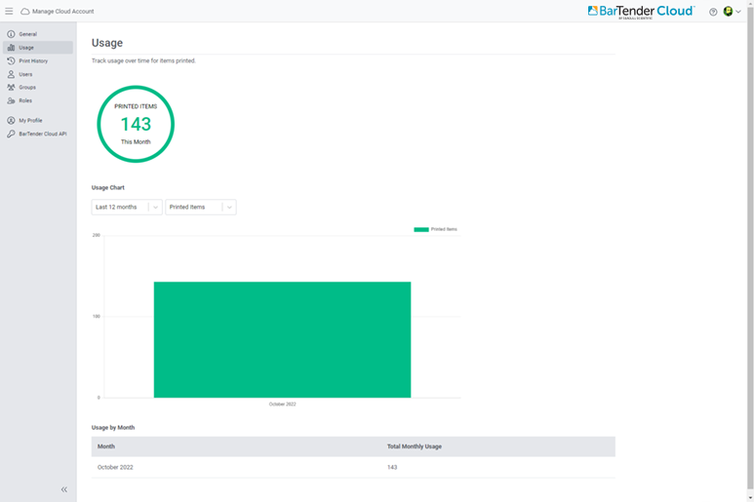Screen dimensions: 754x502
Task: Go to Groups in the sidebar
Action: pyautogui.click(x=27, y=88)
